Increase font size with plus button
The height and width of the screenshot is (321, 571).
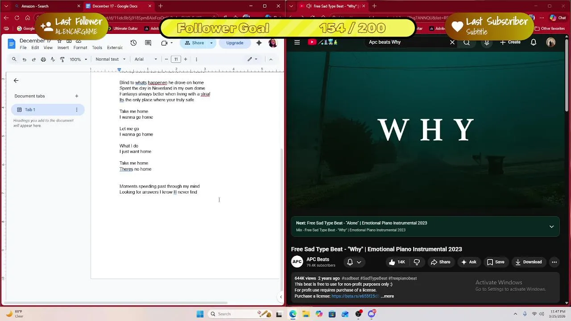[186, 59]
